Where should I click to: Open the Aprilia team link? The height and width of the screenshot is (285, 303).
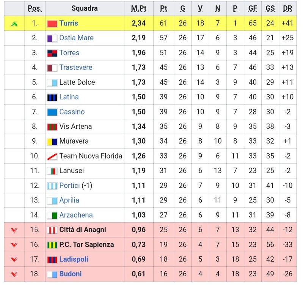tap(69, 200)
